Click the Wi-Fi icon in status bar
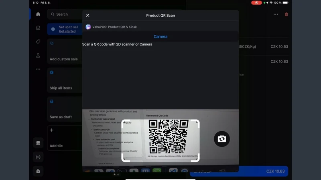 271,3
